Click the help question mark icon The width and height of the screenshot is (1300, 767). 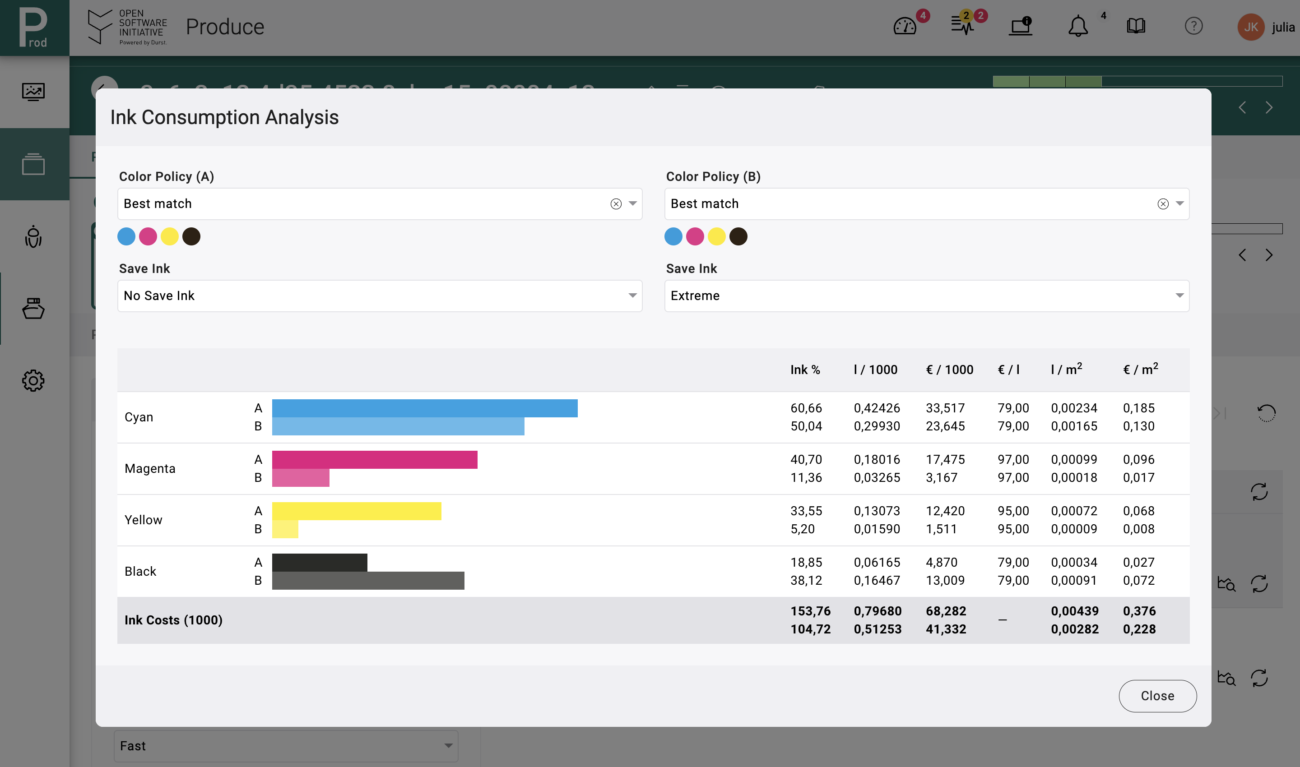coord(1193,26)
